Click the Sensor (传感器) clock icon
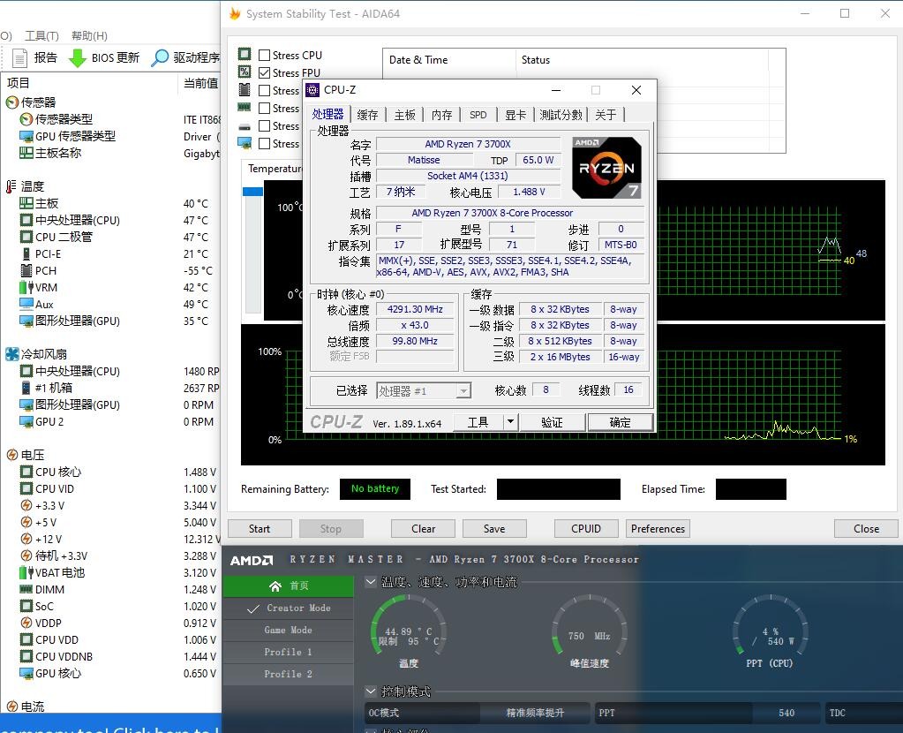 12,102
